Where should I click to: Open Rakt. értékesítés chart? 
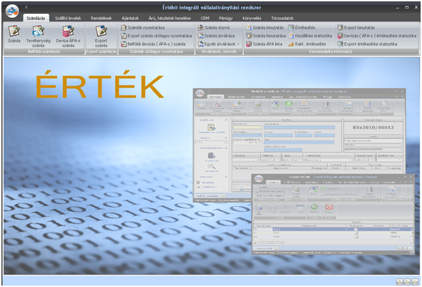pos(307,44)
